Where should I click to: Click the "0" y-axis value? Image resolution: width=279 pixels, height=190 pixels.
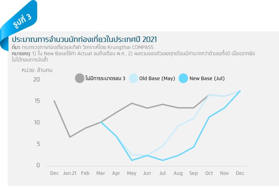pyautogui.click(x=38, y=165)
